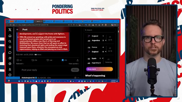Open File Explorer from the taskbar
This screenshot has height=102, width=182.
pyautogui.click(x=28, y=81)
